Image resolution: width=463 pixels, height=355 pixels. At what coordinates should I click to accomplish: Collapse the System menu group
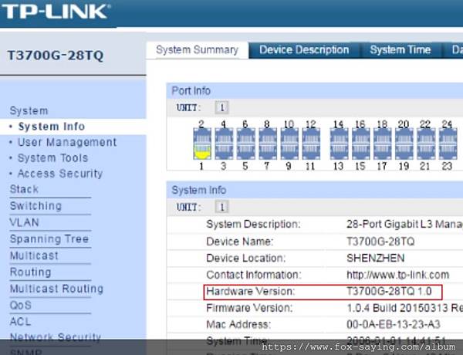pyautogui.click(x=29, y=111)
